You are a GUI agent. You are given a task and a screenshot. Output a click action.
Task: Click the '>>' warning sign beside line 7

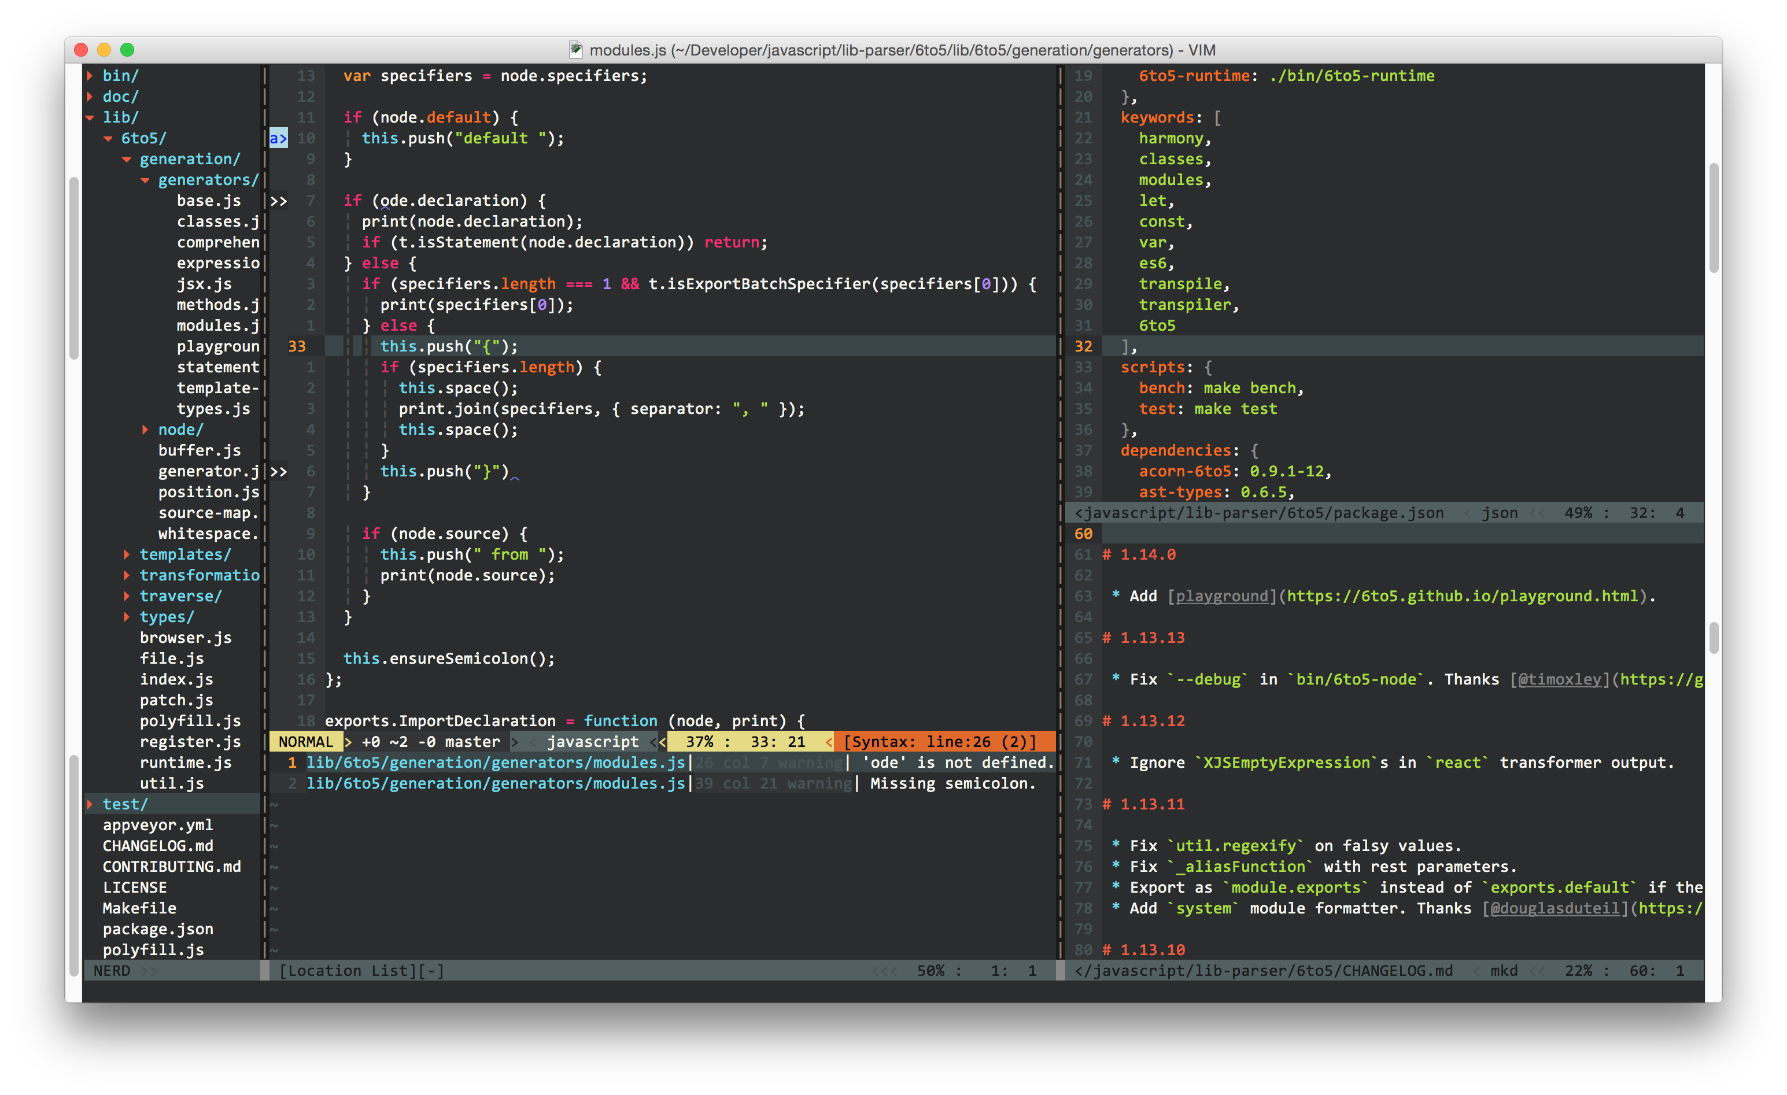click(x=279, y=201)
